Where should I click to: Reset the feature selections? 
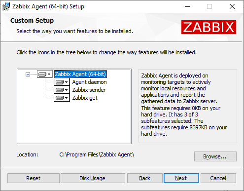[x=34, y=178]
